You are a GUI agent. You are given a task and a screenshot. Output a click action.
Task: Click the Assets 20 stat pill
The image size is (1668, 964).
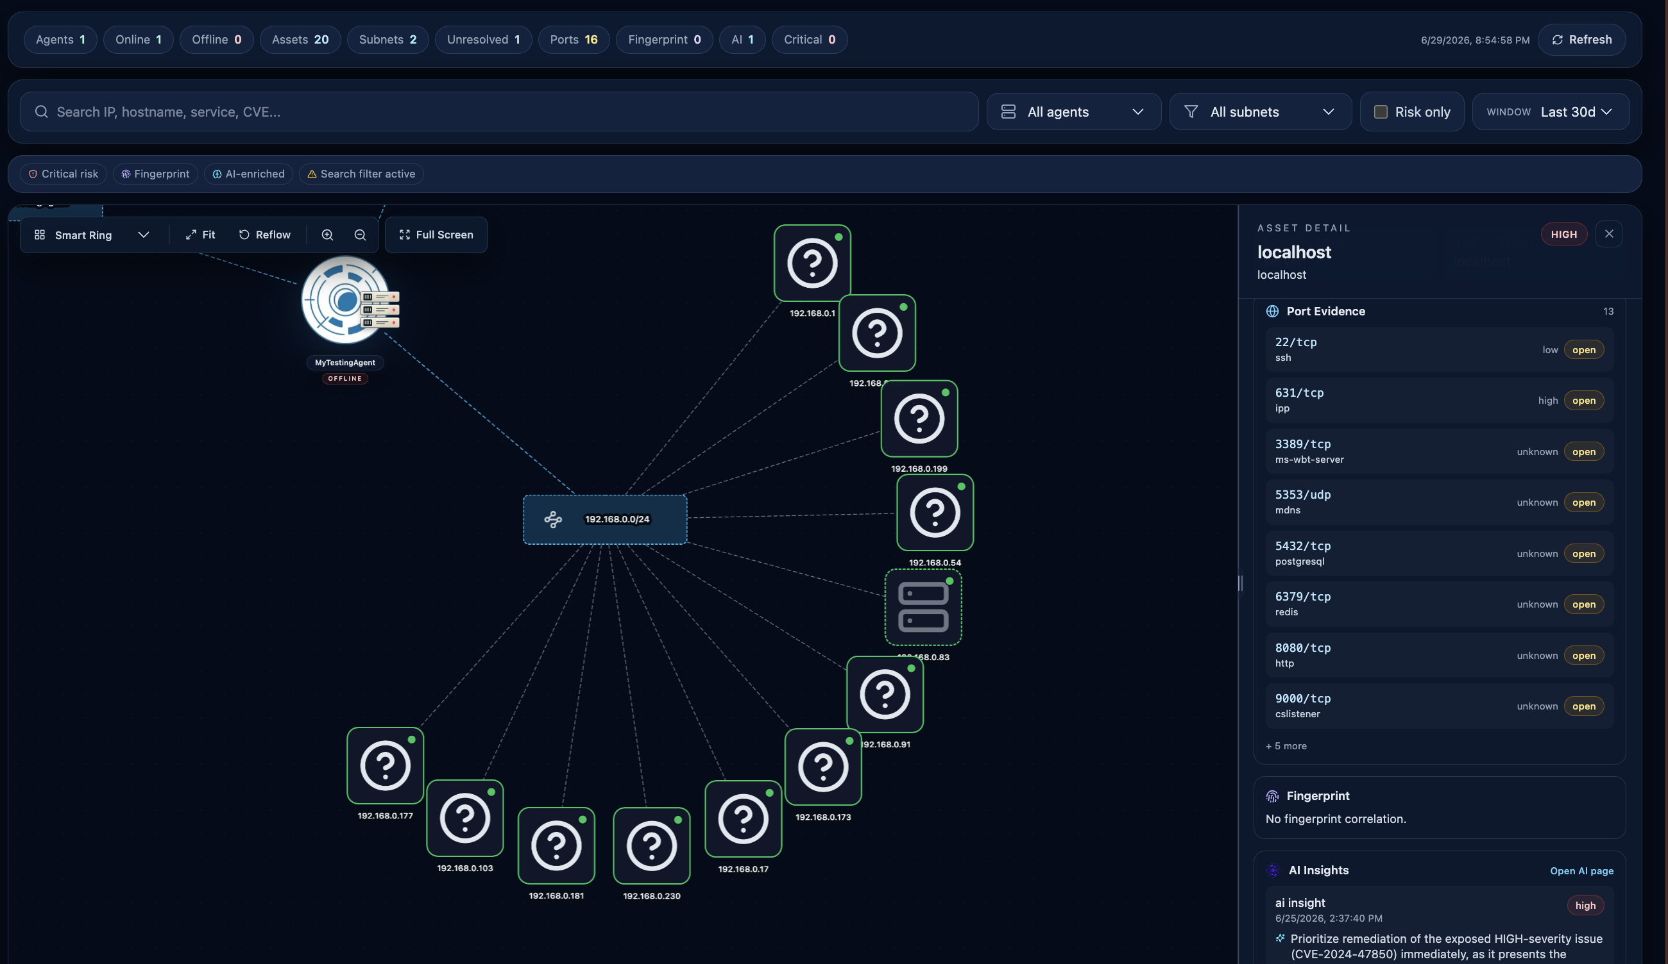300,40
